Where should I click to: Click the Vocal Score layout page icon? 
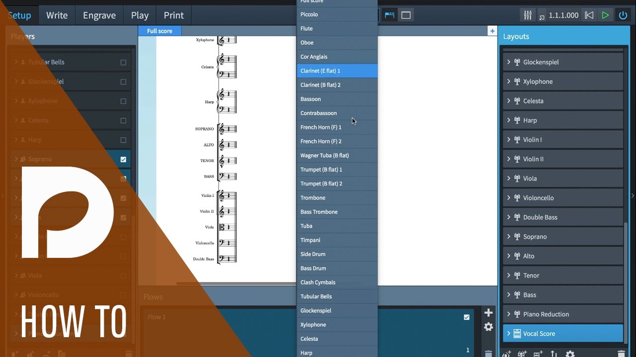pos(517,334)
